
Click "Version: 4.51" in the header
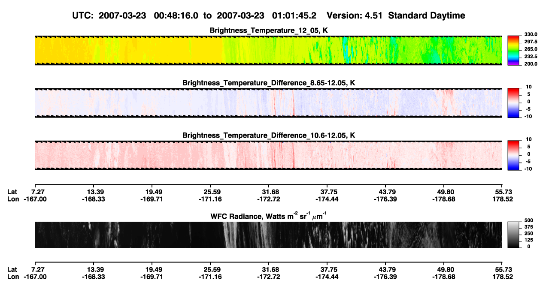[354, 15]
